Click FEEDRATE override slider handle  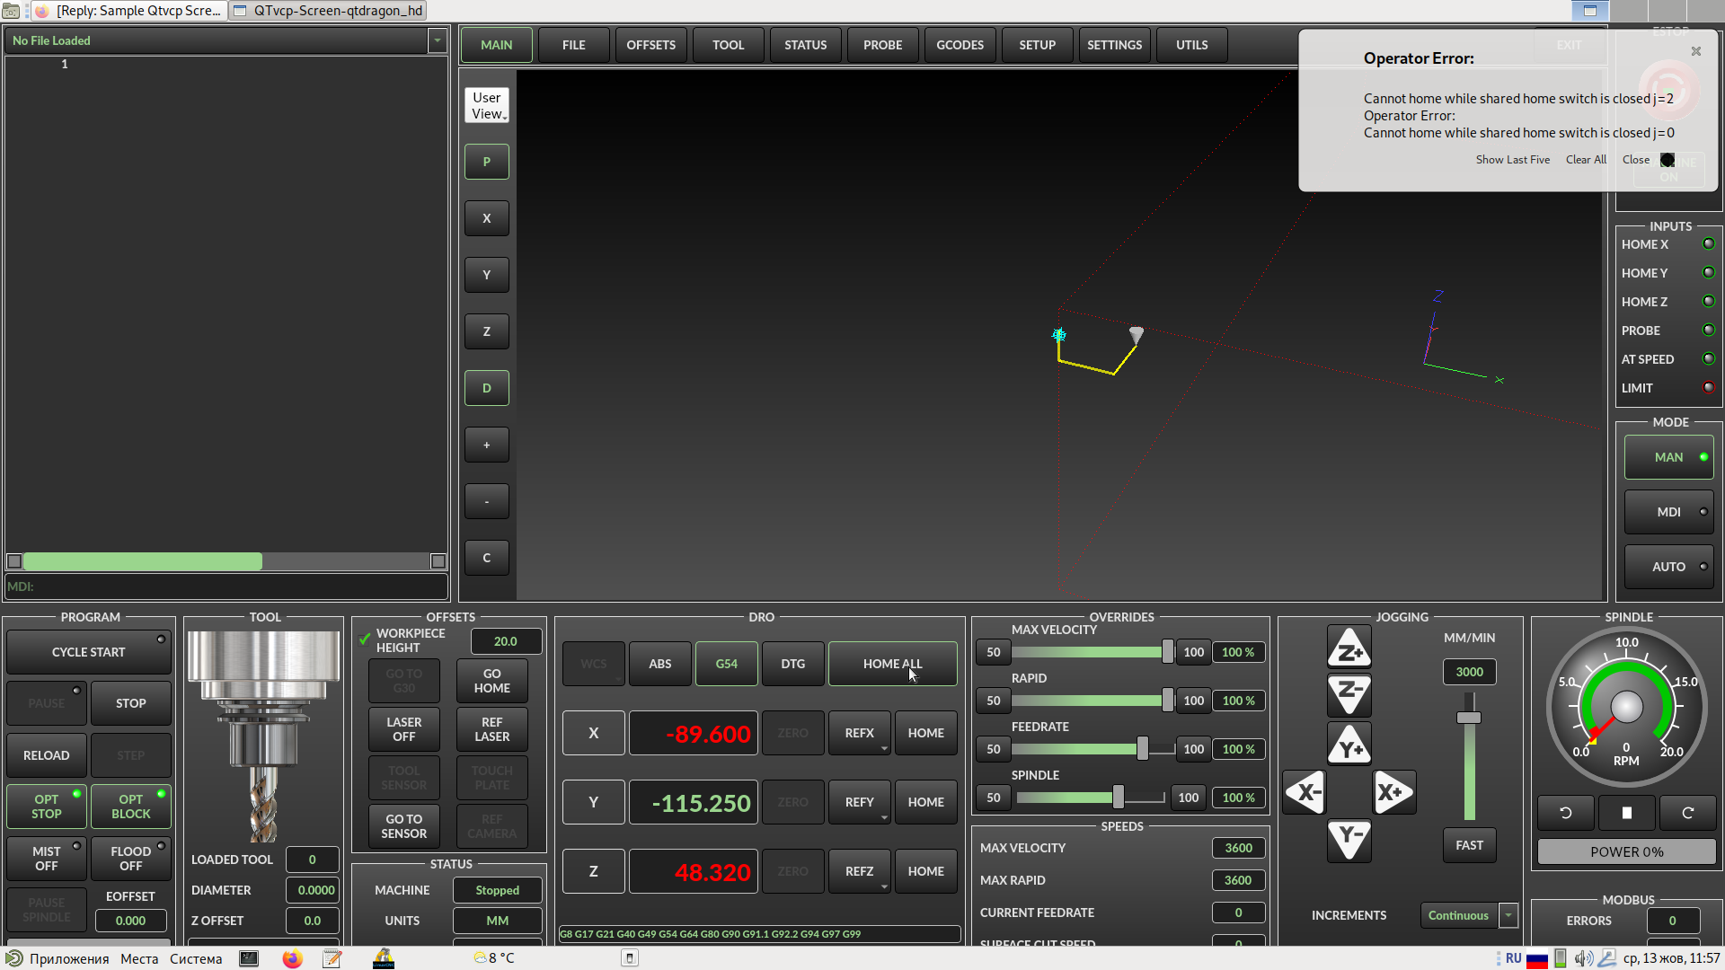(1142, 749)
